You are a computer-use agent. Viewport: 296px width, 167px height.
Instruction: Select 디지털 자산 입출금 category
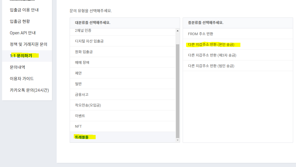tap(123, 41)
